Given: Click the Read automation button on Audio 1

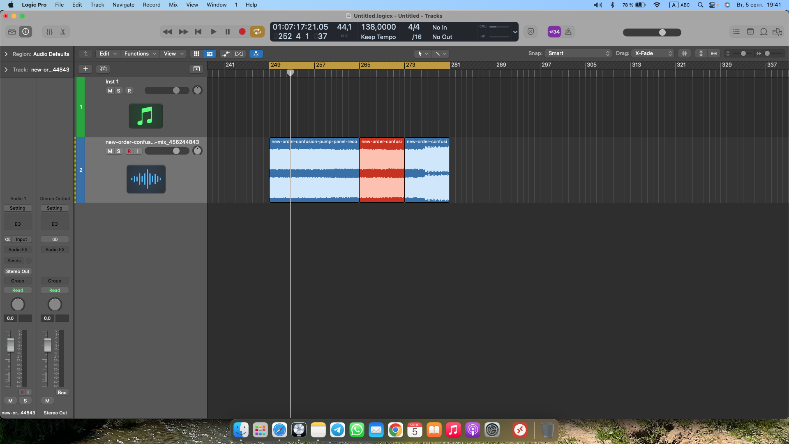Looking at the screenshot, I should coord(18,290).
